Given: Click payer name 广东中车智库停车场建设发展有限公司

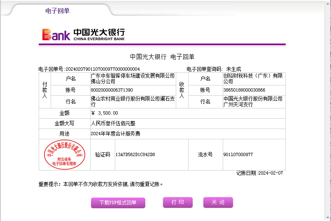Looking at the screenshot, I should click(133, 78).
